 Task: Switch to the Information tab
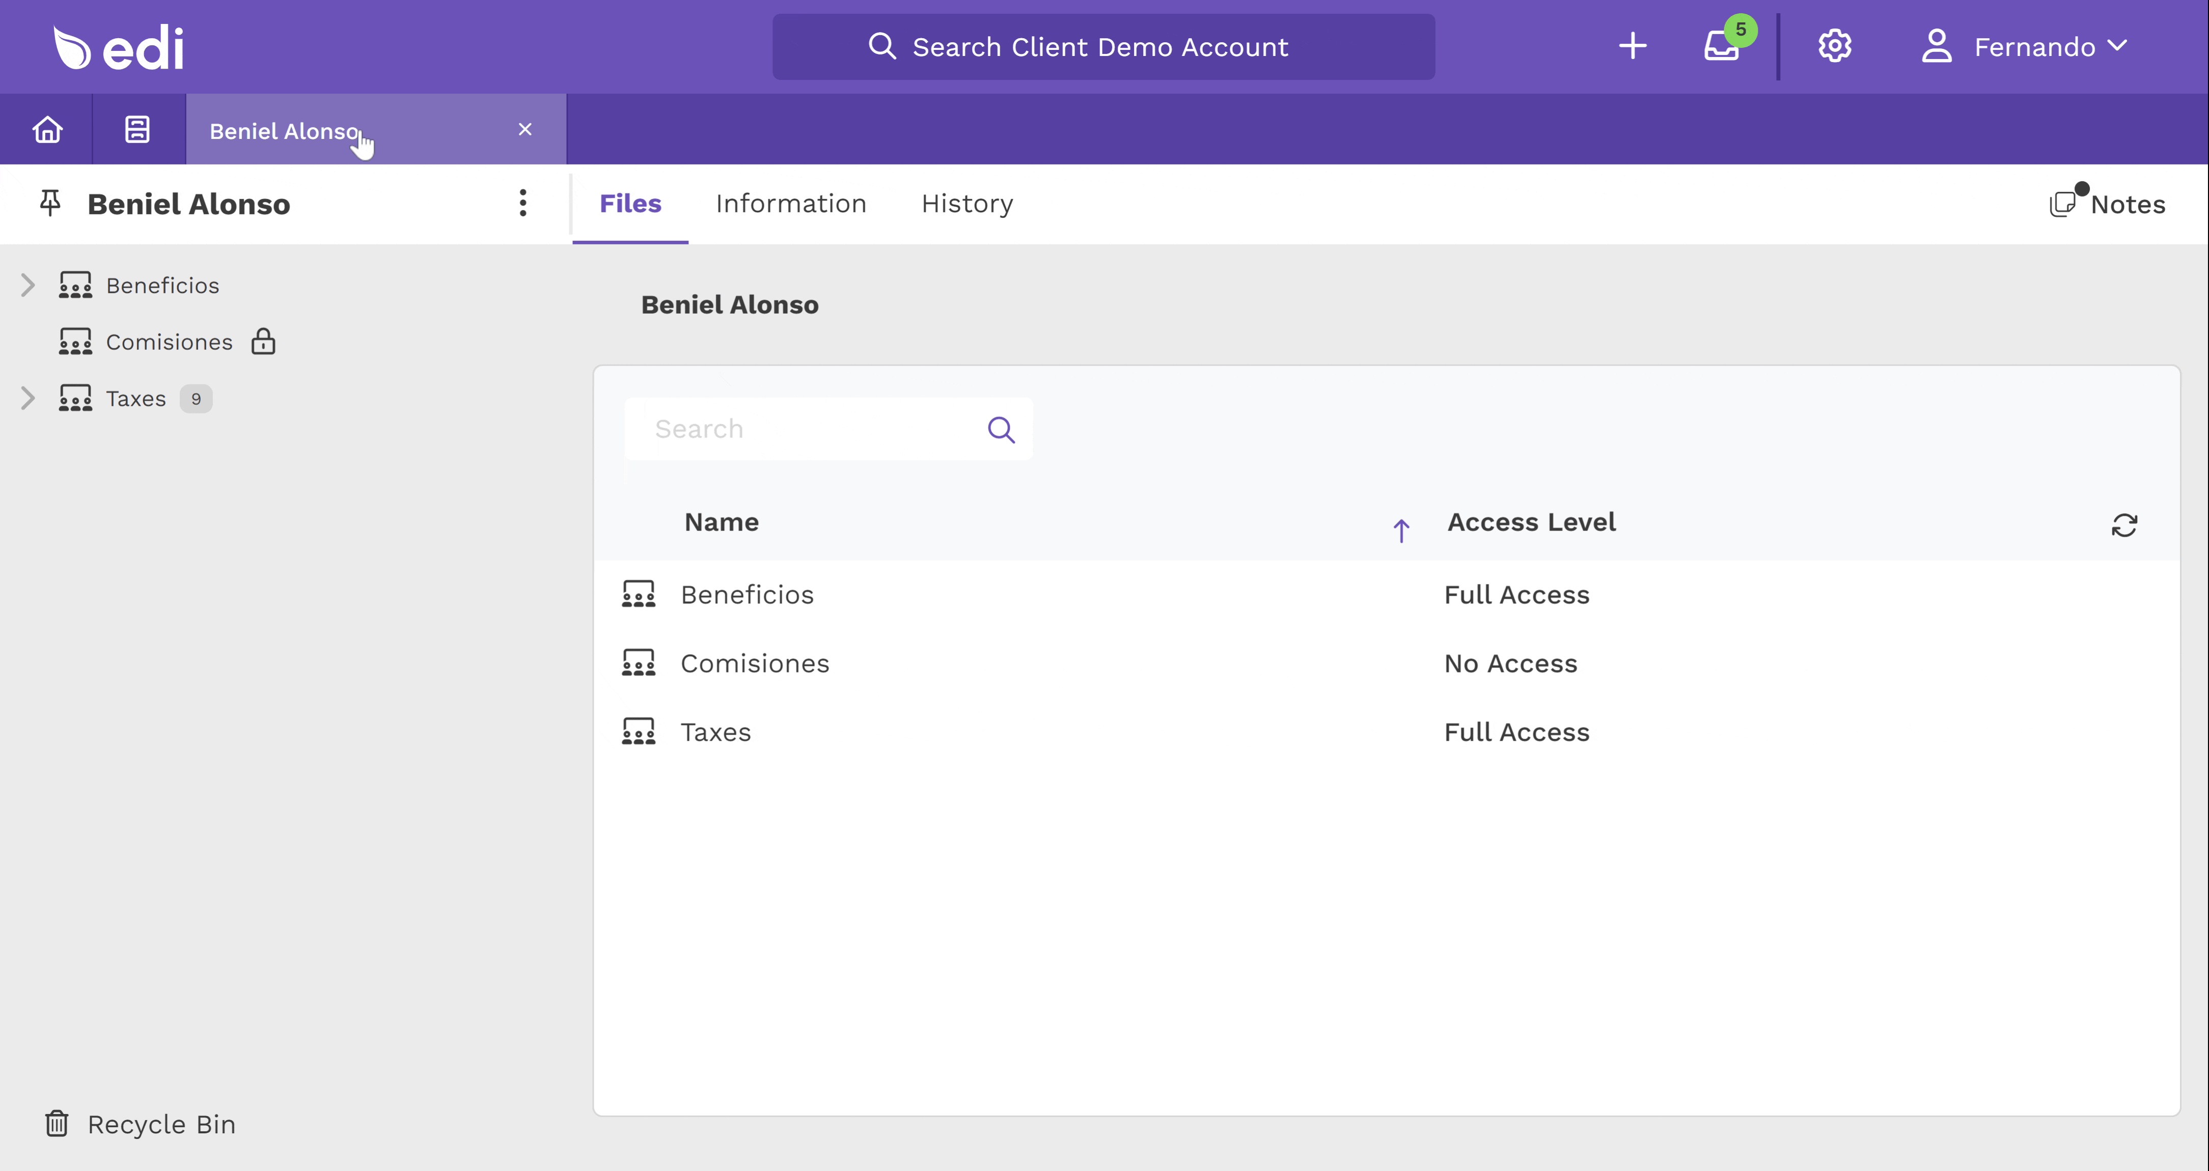pyautogui.click(x=791, y=203)
